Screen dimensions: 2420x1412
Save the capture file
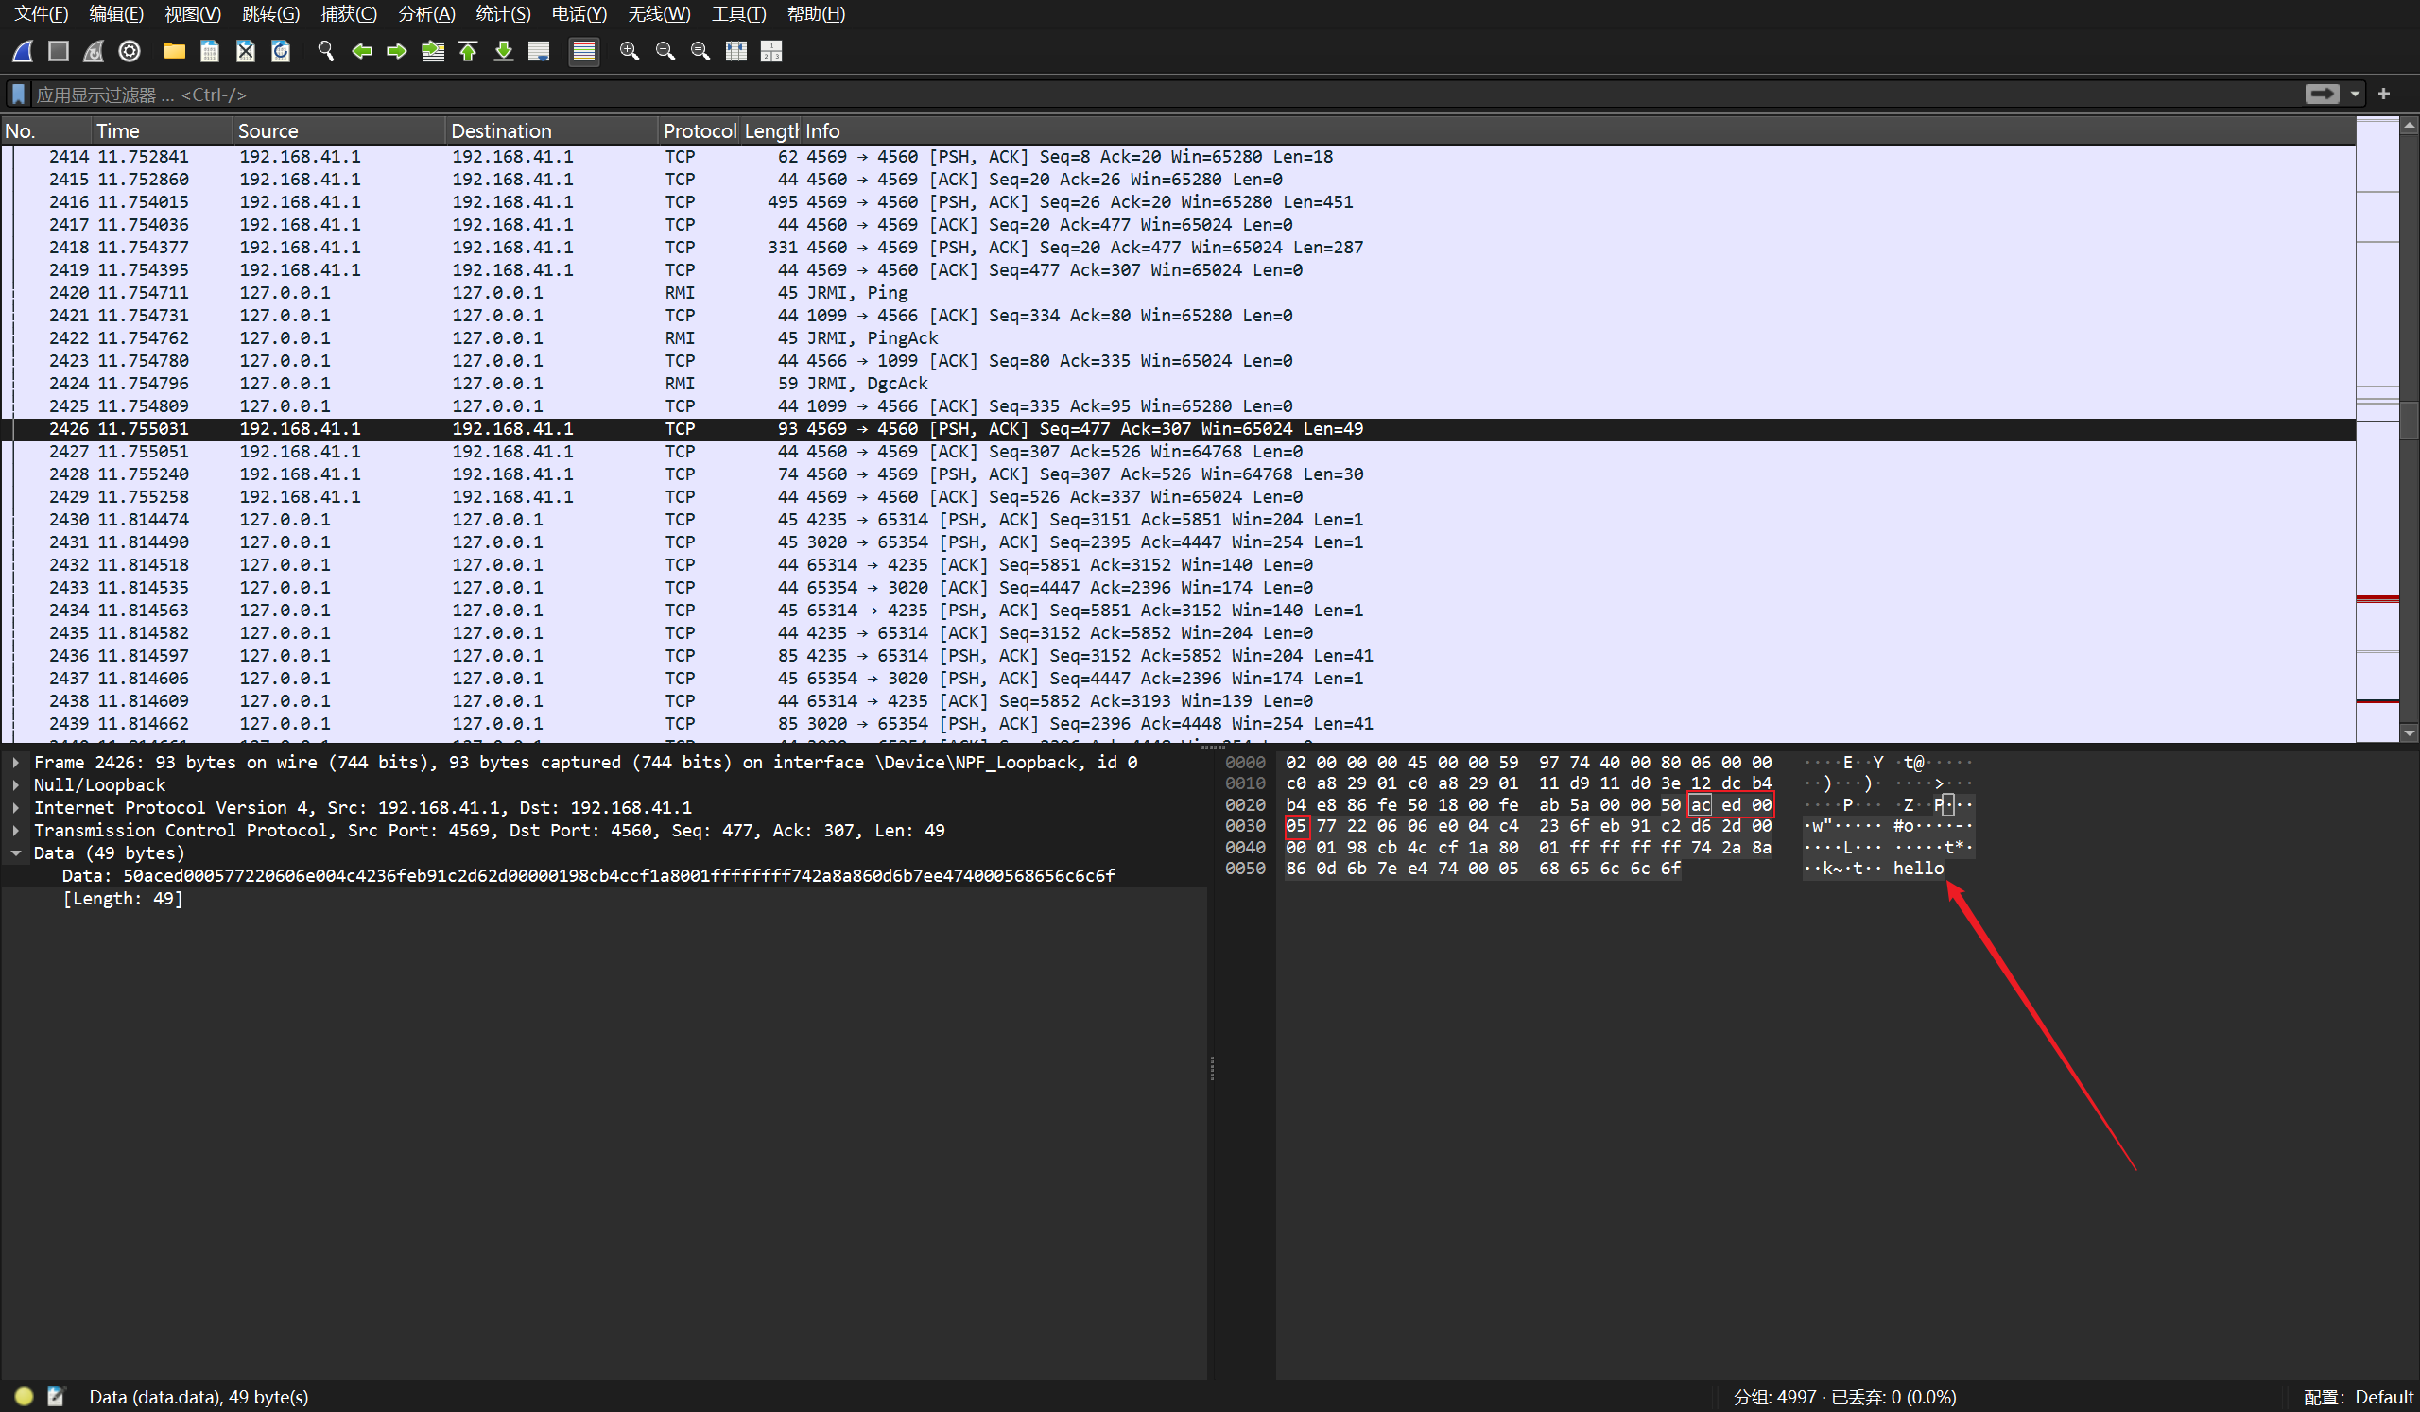pos(209,51)
